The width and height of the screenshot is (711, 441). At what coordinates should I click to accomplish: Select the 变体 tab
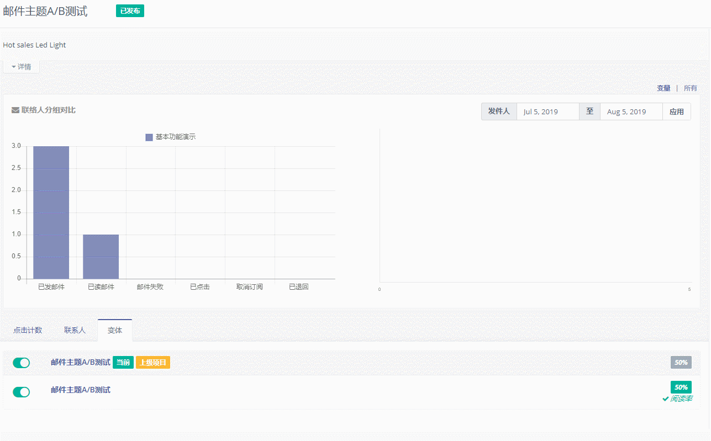click(x=115, y=330)
